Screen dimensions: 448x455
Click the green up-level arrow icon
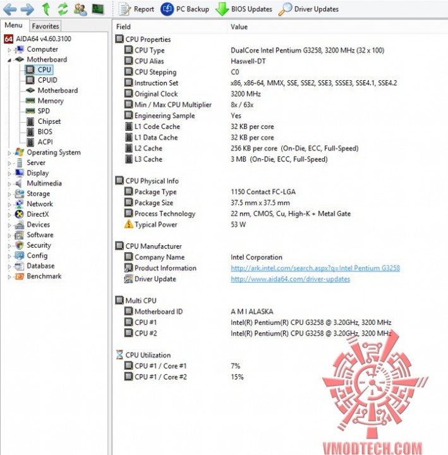point(46,9)
